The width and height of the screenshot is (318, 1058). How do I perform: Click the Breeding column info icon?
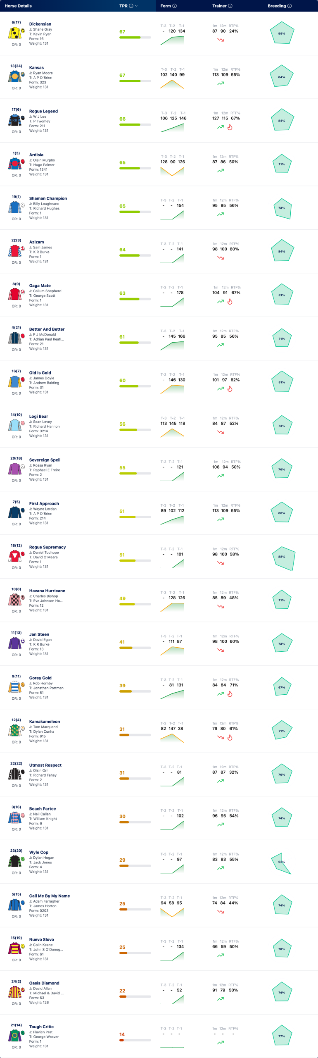290,6
